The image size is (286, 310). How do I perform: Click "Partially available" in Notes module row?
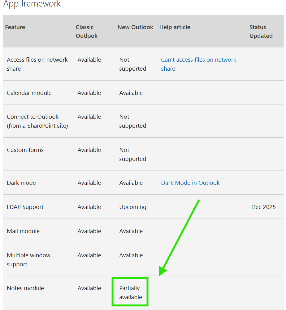pyautogui.click(x=131, y=292)
